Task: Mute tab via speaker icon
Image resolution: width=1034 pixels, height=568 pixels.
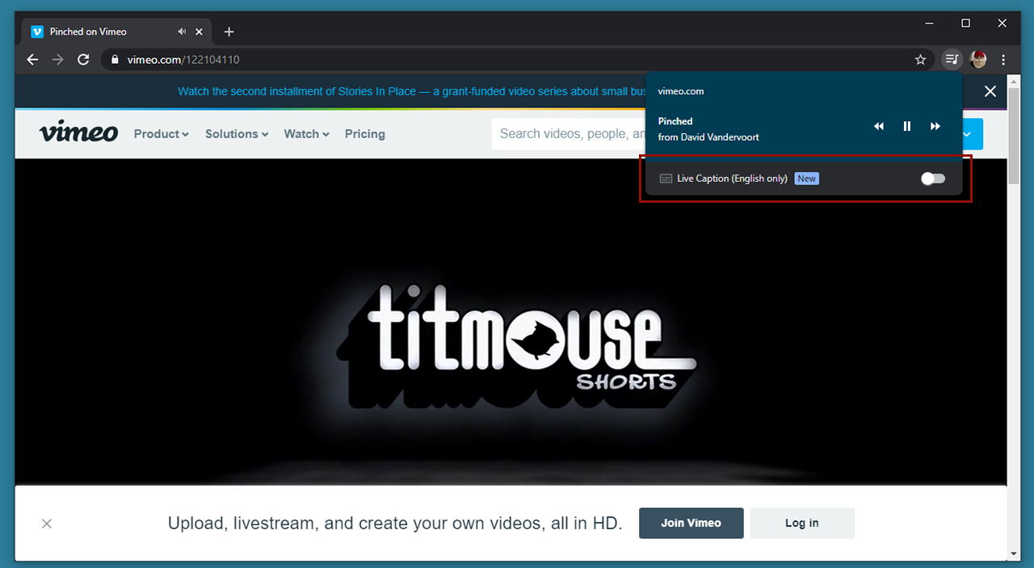Action: [182, 32]
